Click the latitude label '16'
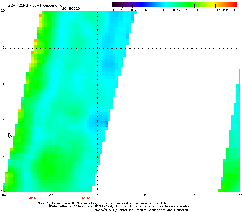The width and height of the screenshot is (242, 212). [3, 84]
